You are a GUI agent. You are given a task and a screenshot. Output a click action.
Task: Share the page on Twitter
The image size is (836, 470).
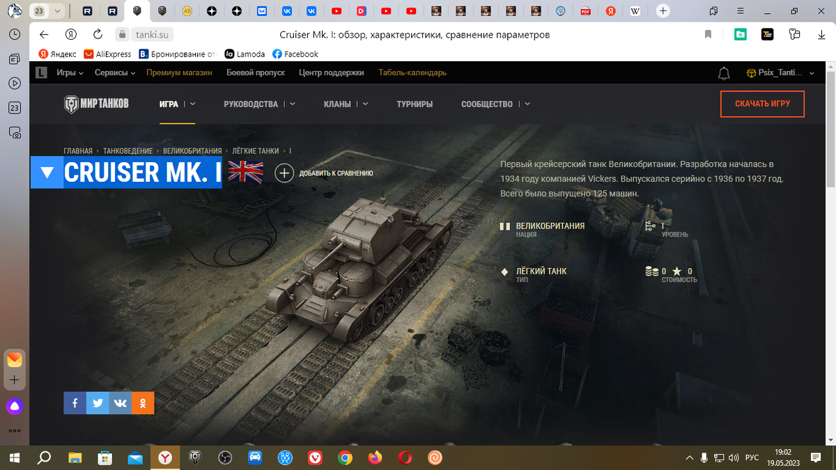point(98,403)
